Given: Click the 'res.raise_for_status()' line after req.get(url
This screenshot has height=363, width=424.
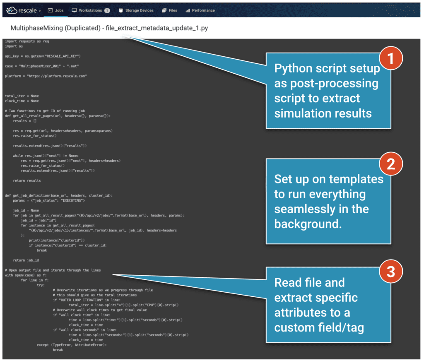Looking at the screenshot, I should tap(35, 136).
